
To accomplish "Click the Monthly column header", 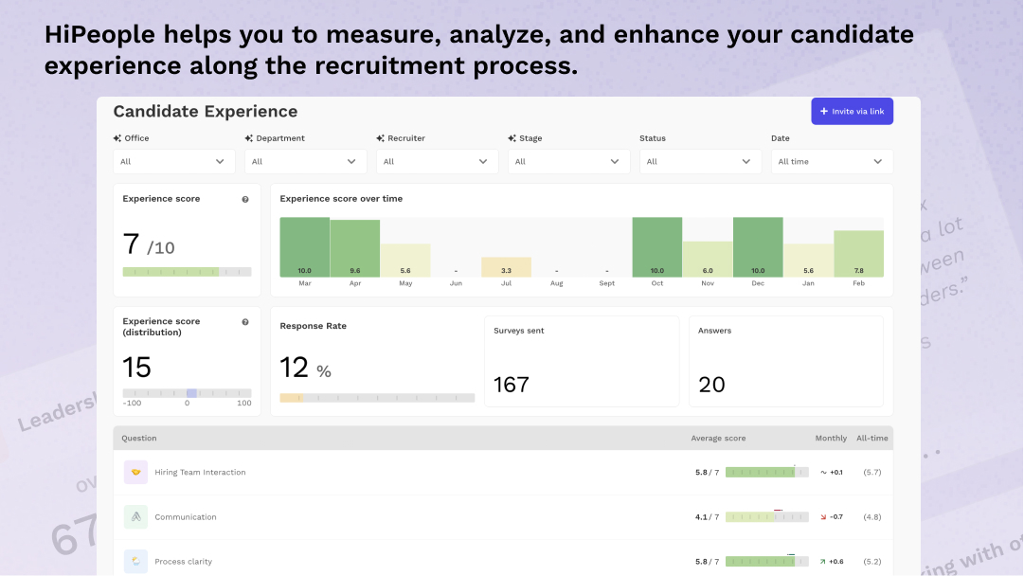I will pyautogui.click(x=831, y=439).
